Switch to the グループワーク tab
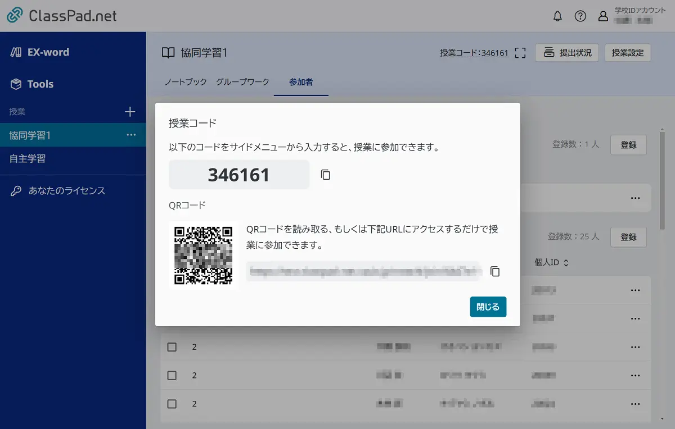675x429 pixels. click(242, 81)
